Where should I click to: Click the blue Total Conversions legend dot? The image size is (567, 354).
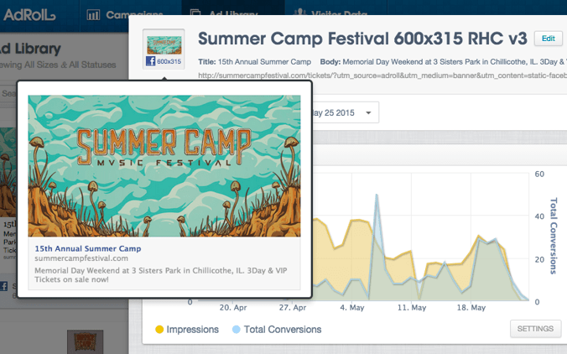(237, 330)
